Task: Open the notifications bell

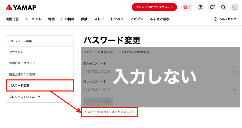Action: [x=212, y=7]
